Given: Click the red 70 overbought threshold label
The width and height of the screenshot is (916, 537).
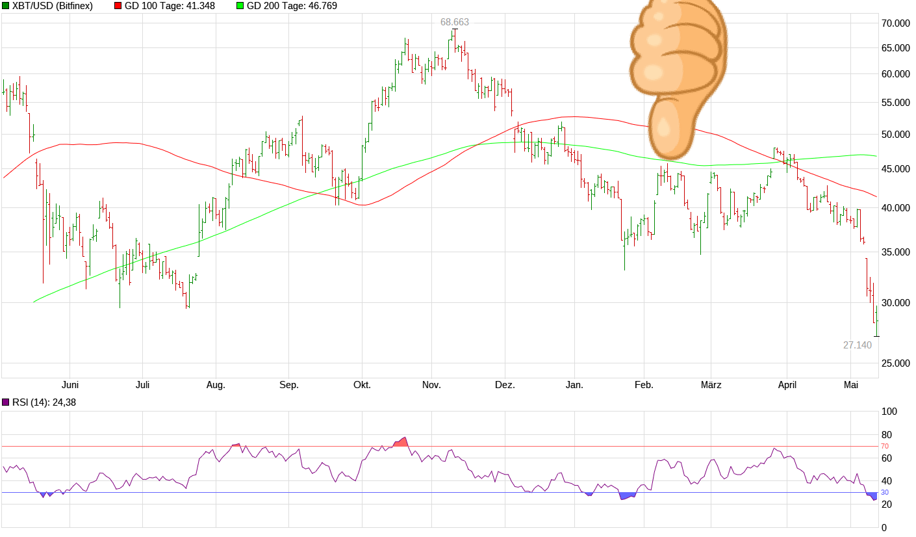Looking at the screenshot, I should (884, 447).
